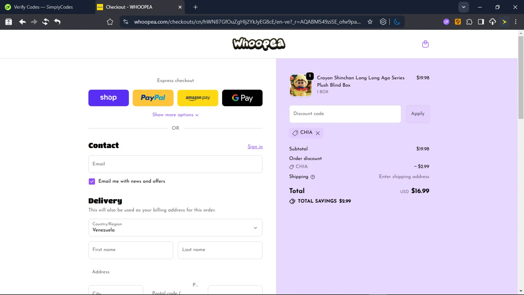This screenshot has height=295, width=524.
Task: Check out with the PayPal button
Action: 153,98
